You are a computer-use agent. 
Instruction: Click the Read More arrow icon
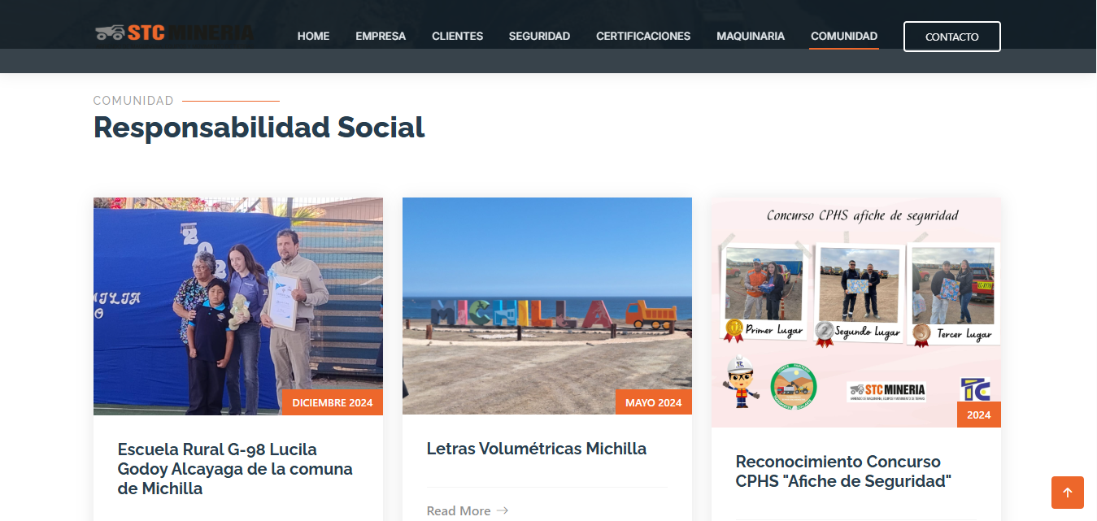(503, 510)
